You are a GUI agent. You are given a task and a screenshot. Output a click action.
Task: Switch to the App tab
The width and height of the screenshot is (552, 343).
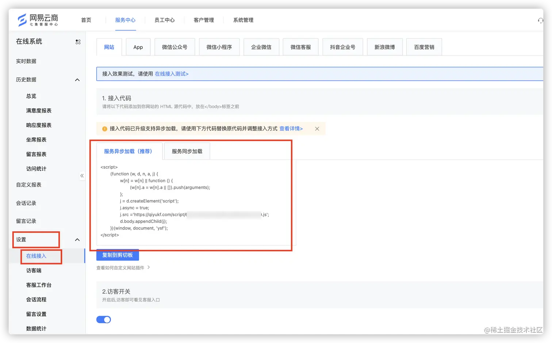pyautogui.click(x=138, y=47)
